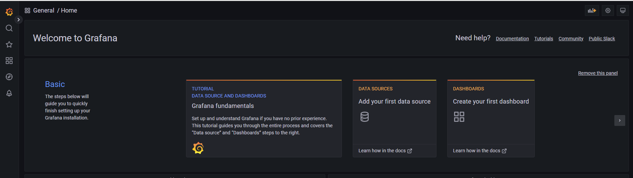The width and height of the screenshot is (633, 178).
Task: Open Add your first data source card
Action: 394,118
